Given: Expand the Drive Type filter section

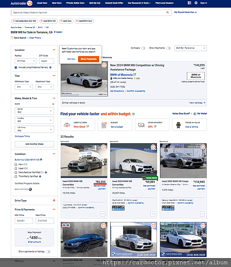Looking at the screenshot, I should click(x=54, y=200).
